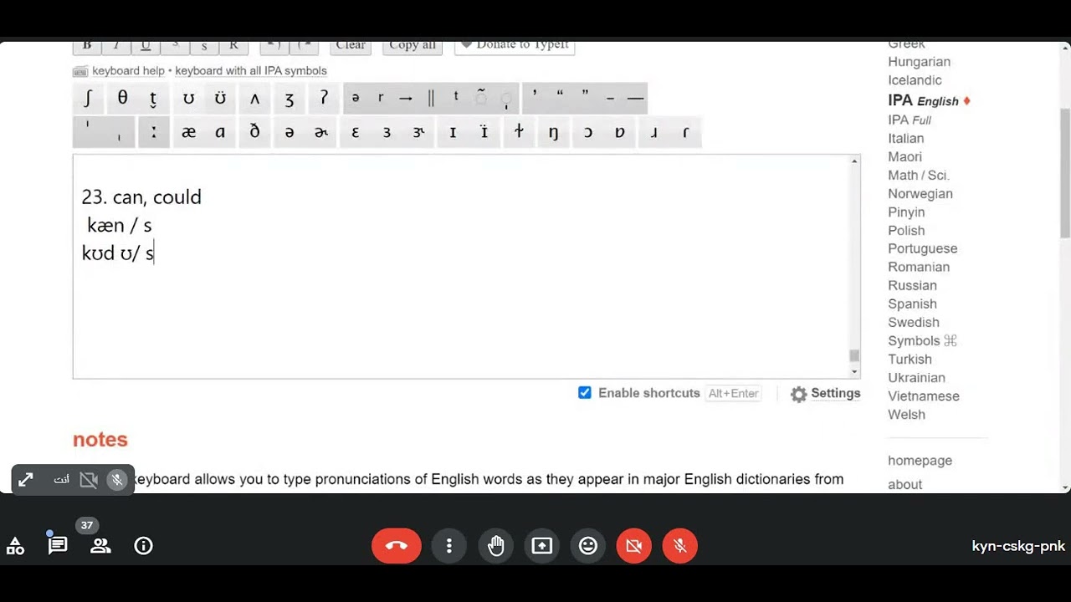Image resolution: width=1071 pixels, height=602 pixels.
Task: Insert the ʒ (ezh) symbol
Action: click(x=290, y=98)
